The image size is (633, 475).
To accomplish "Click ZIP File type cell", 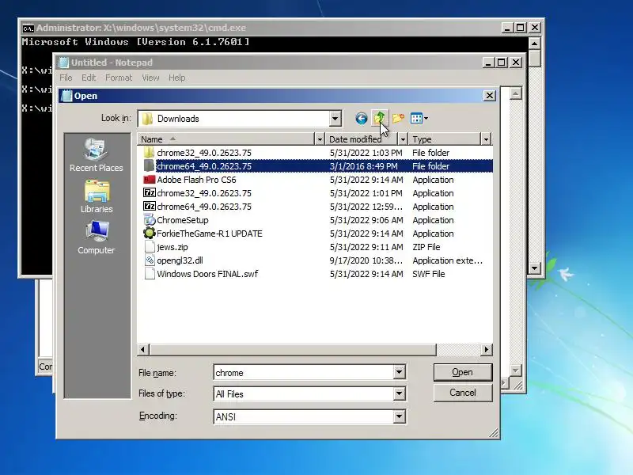I will pos(426,247).
